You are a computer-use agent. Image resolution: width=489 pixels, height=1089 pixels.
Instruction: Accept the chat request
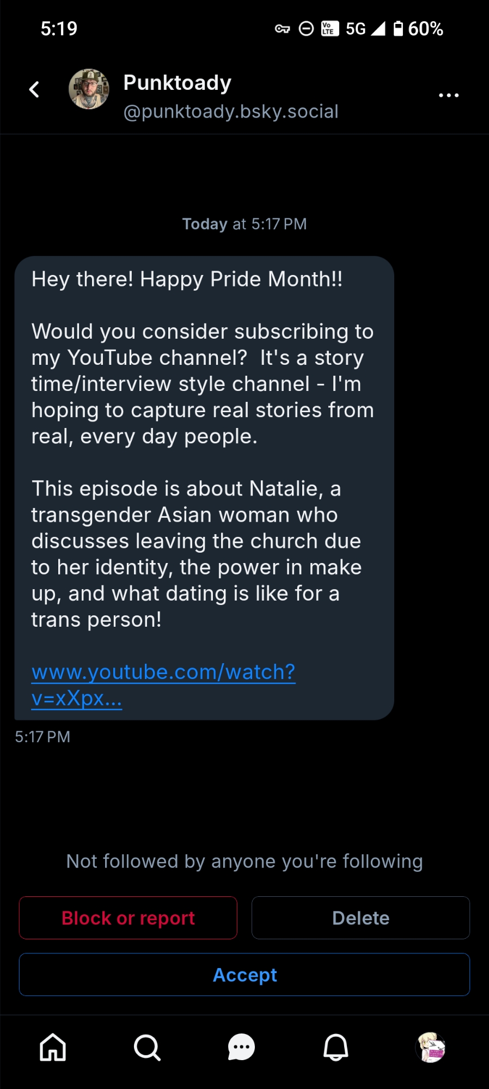pos(244,975)
